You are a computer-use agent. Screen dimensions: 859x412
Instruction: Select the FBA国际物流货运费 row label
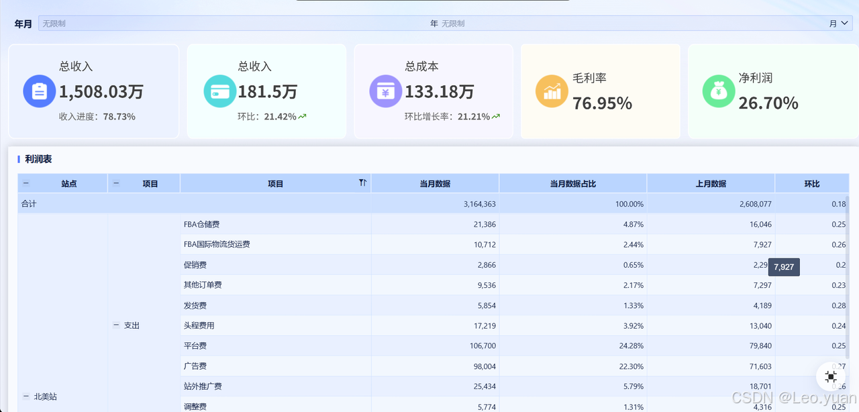217,244
